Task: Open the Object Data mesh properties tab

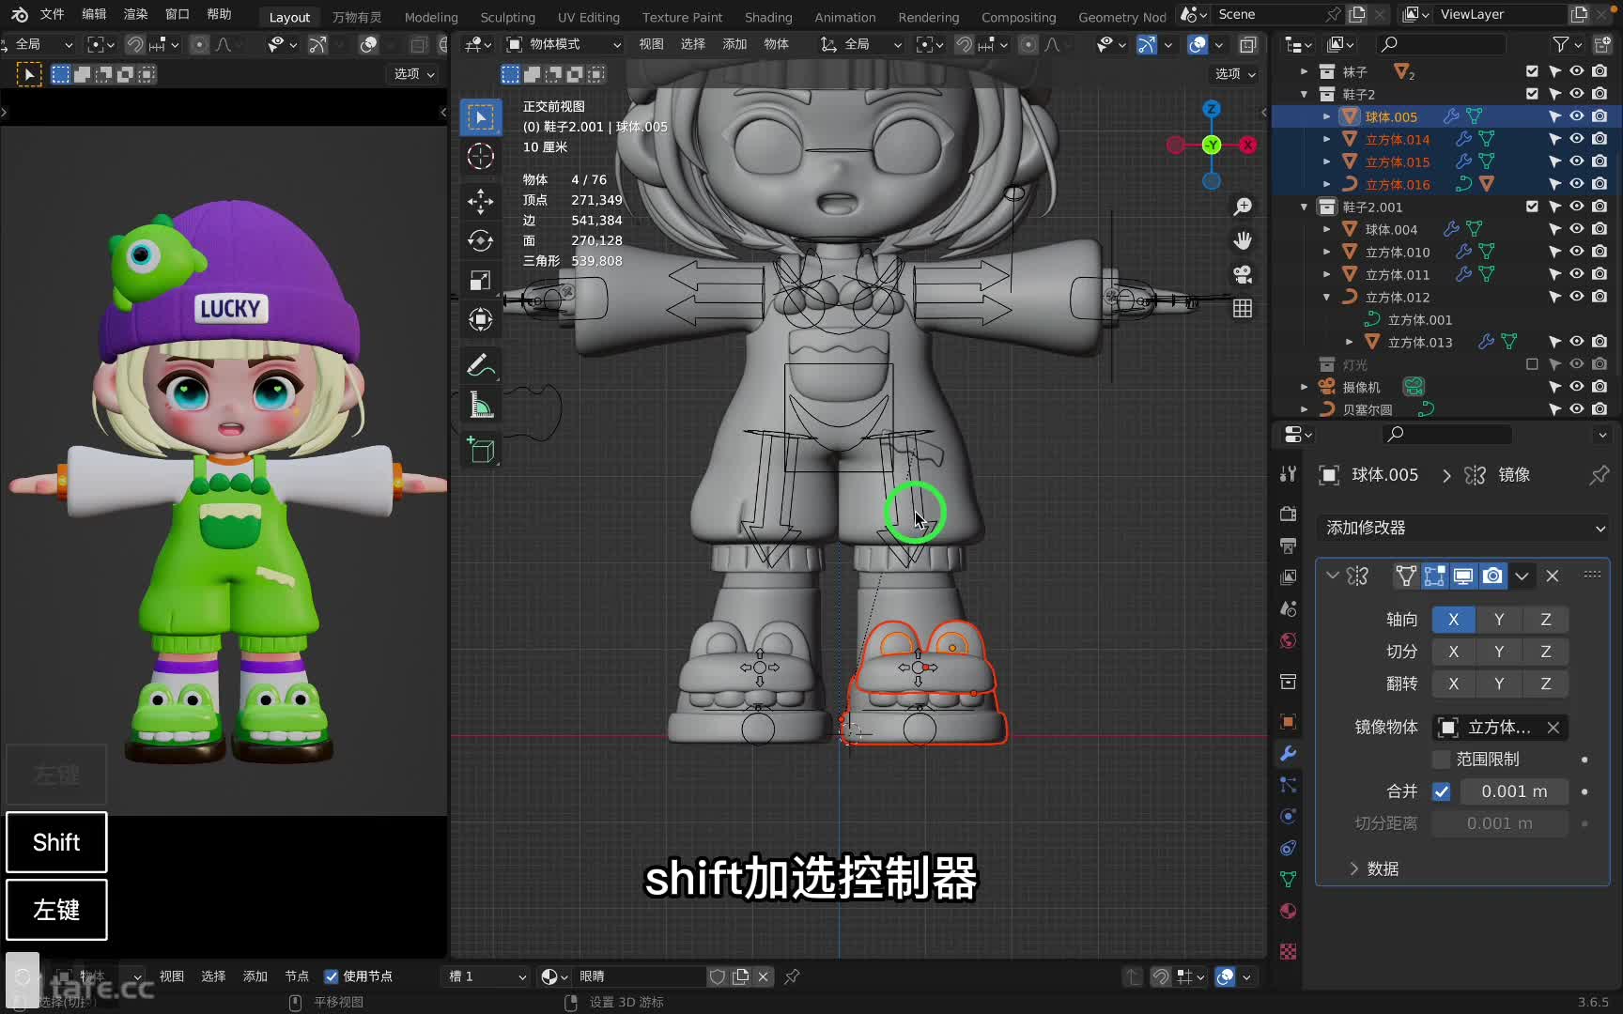Action: tap(1288, 879)
